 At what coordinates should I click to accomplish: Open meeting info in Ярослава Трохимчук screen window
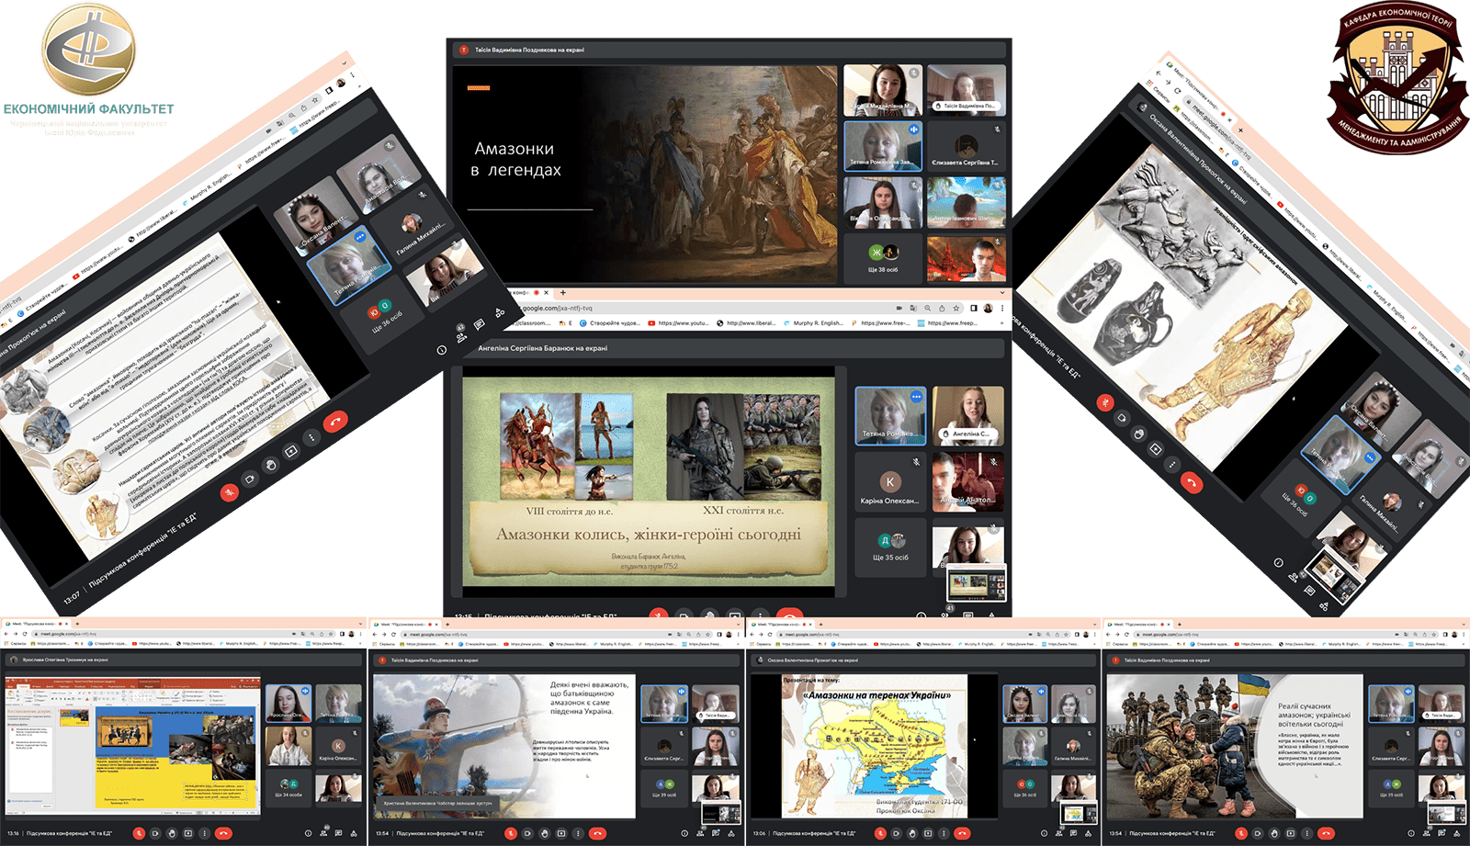tap(310, 833)
